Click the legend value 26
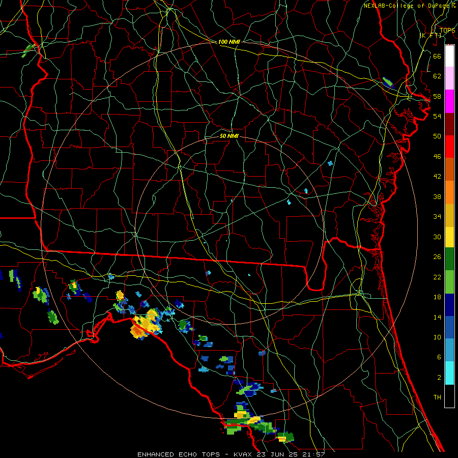The width and height of the screenshot is (458, 458). click(x=437, y=257)
